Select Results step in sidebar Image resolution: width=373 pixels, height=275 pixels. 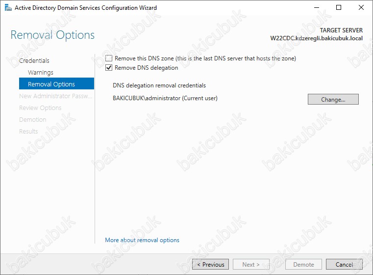point(28,131)
